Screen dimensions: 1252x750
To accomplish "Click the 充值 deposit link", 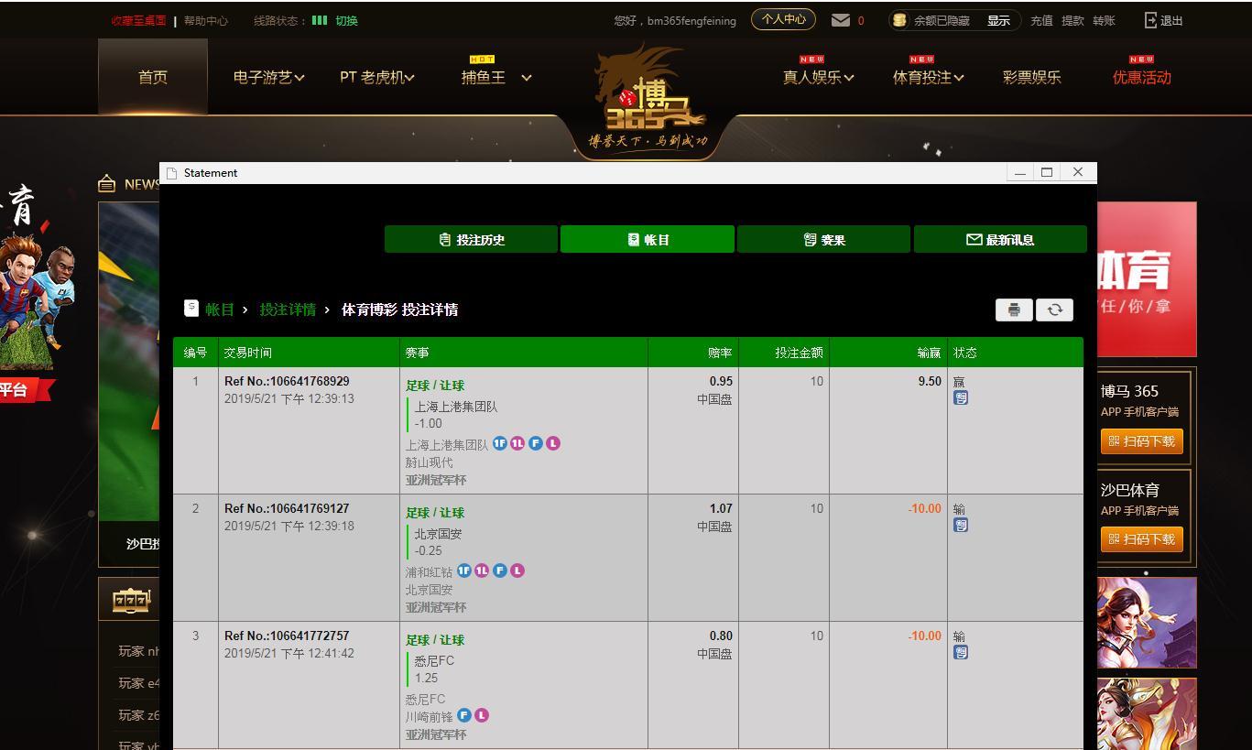I will pos(1041,20).
